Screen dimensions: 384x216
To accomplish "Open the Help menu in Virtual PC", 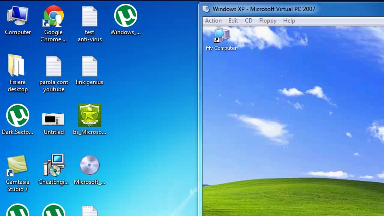I will [289, 21].
